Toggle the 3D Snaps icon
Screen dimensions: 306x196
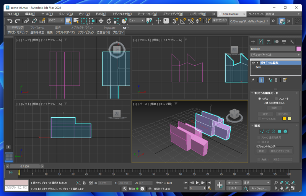coord(175,21)
